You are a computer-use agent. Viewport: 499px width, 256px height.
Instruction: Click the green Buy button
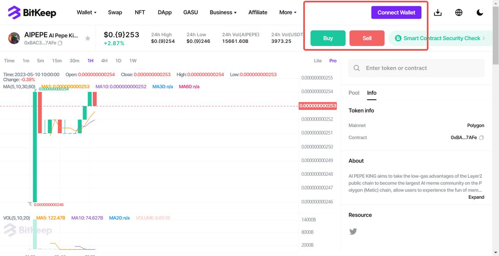328,38
